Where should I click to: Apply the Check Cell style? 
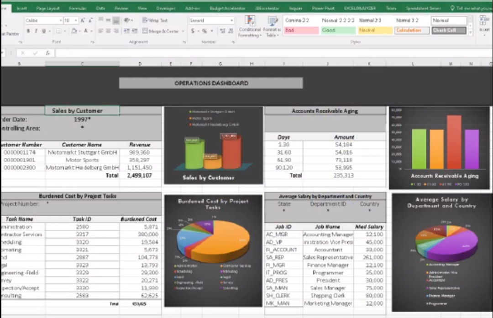(449, 30)
